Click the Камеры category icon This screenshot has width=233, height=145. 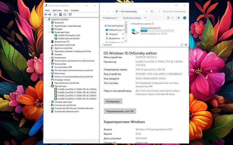click(x=52, y=54)
